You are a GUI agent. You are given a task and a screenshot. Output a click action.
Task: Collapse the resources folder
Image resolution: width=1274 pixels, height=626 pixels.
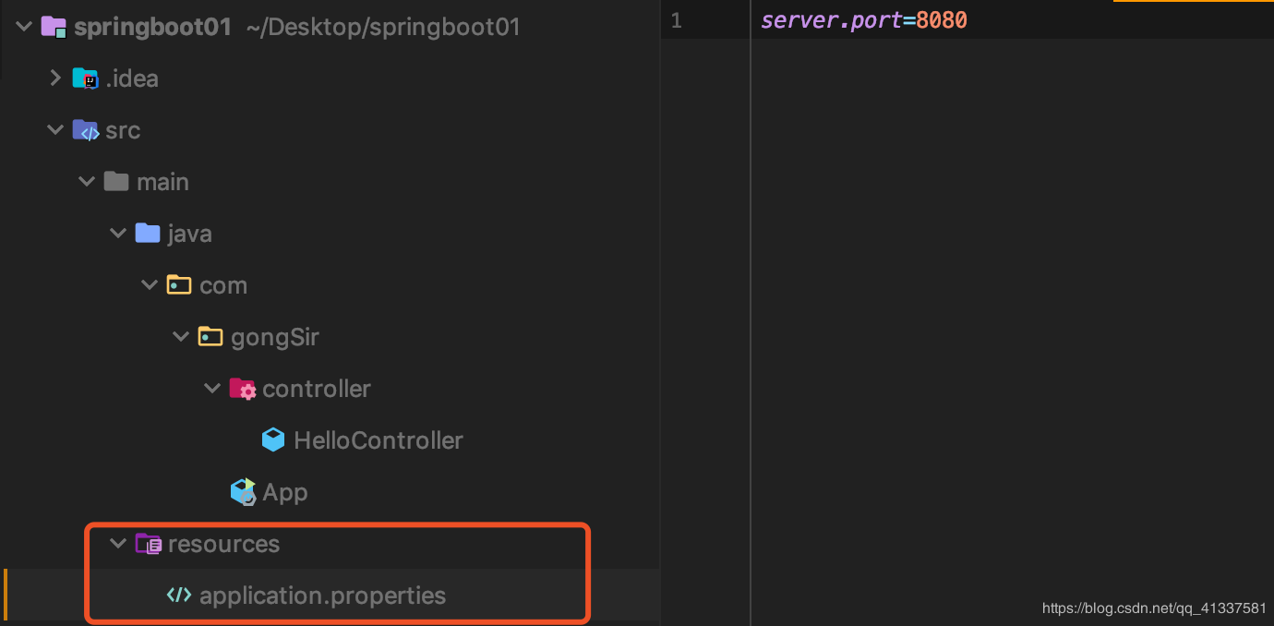click(117, 544)
